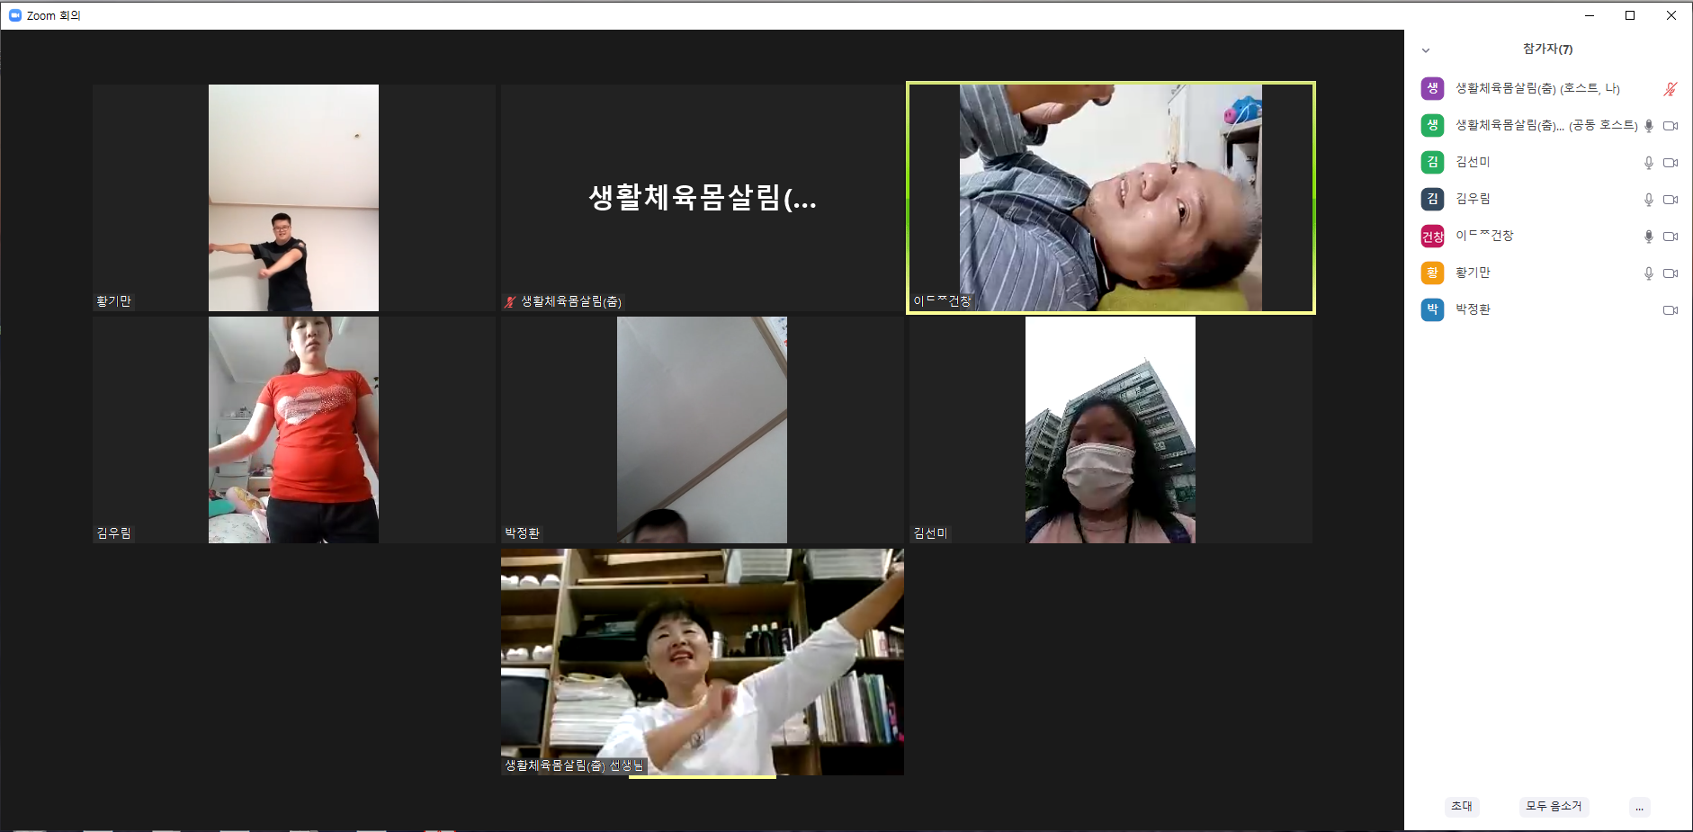This screenshot has height=832, width=1693.
Task: Click the 모두 음소거 mute all button
Action: click(1554, 806)
